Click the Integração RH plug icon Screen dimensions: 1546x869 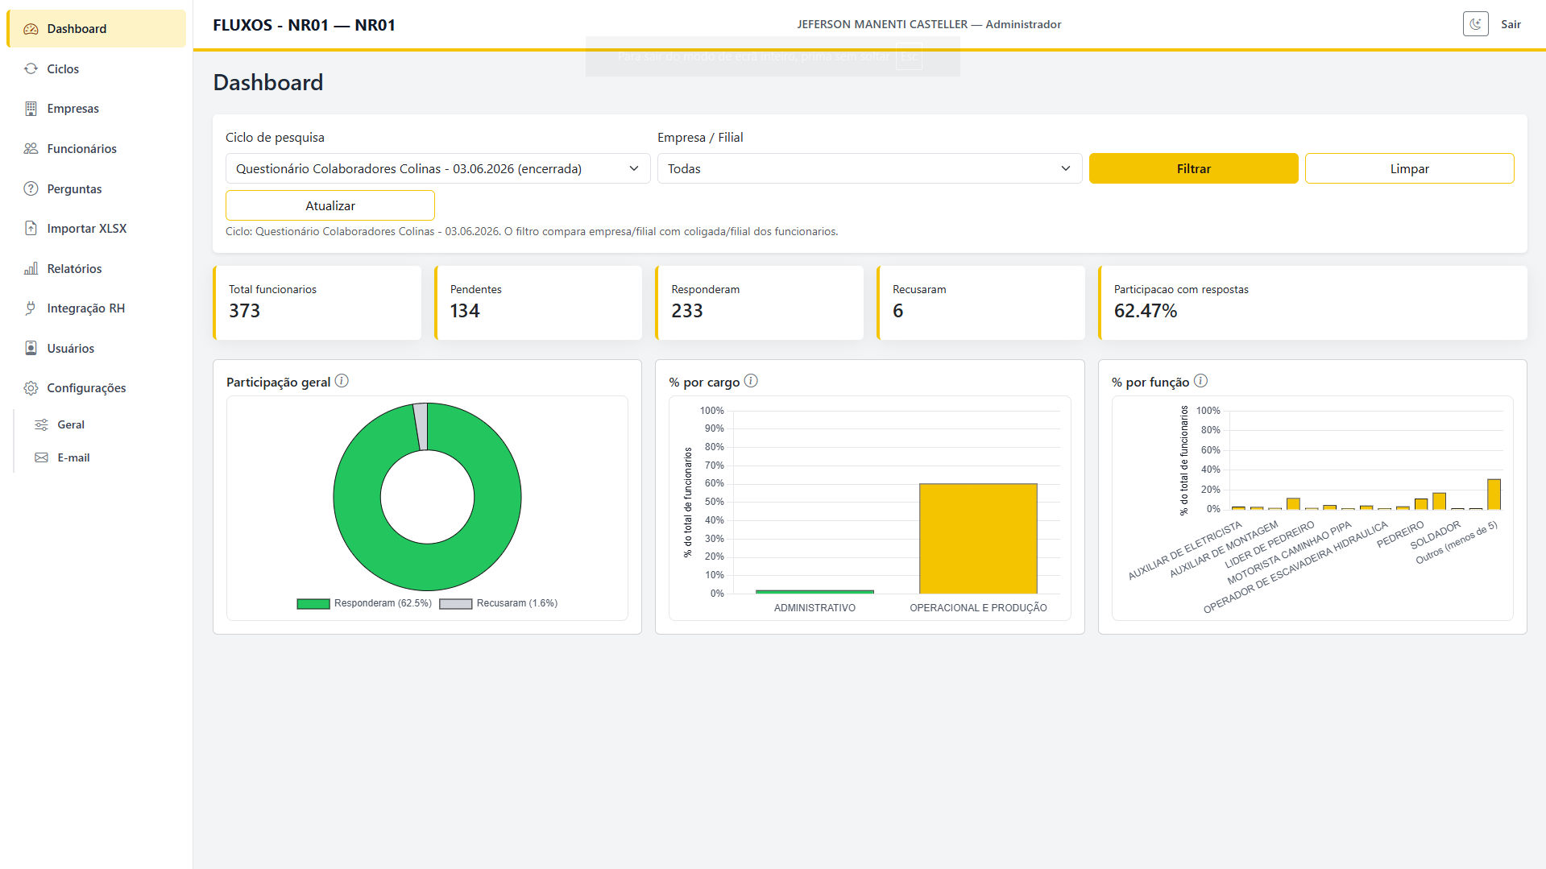tap(31, 308)
